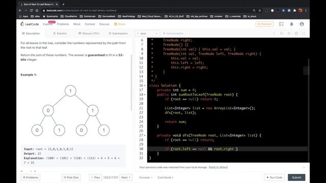Go to Prev problem
The image size is (326, 183).
(x=96, y=177)
